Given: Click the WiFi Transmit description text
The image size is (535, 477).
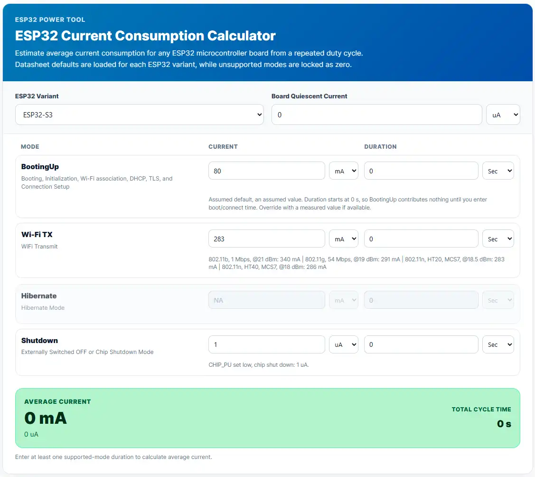Looking at the screenshot, I should pos(39,247).
